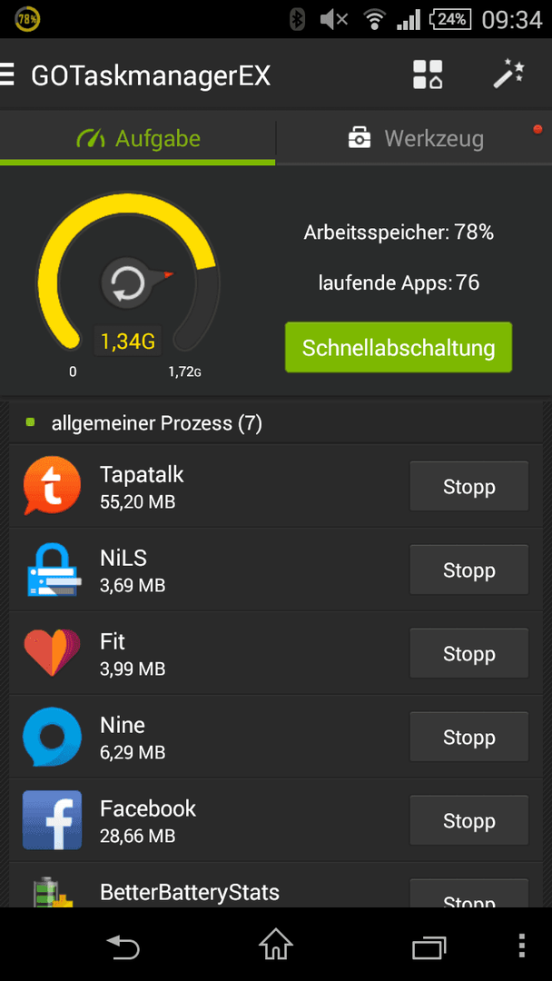Stop the Nine process
Image resolution: width=552 pixels, height=981 pixels.
(468, 737)
